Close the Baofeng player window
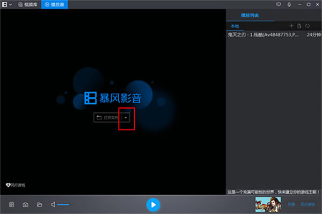Viewport: 322px width, 214px height. (318, 4)
